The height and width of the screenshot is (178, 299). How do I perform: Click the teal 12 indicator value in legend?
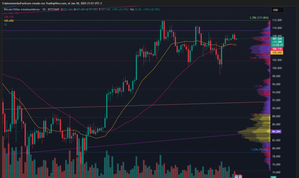coord(5,25)
